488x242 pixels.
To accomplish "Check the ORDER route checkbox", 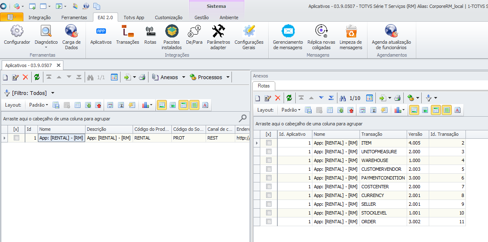I will tap(269, 222).
